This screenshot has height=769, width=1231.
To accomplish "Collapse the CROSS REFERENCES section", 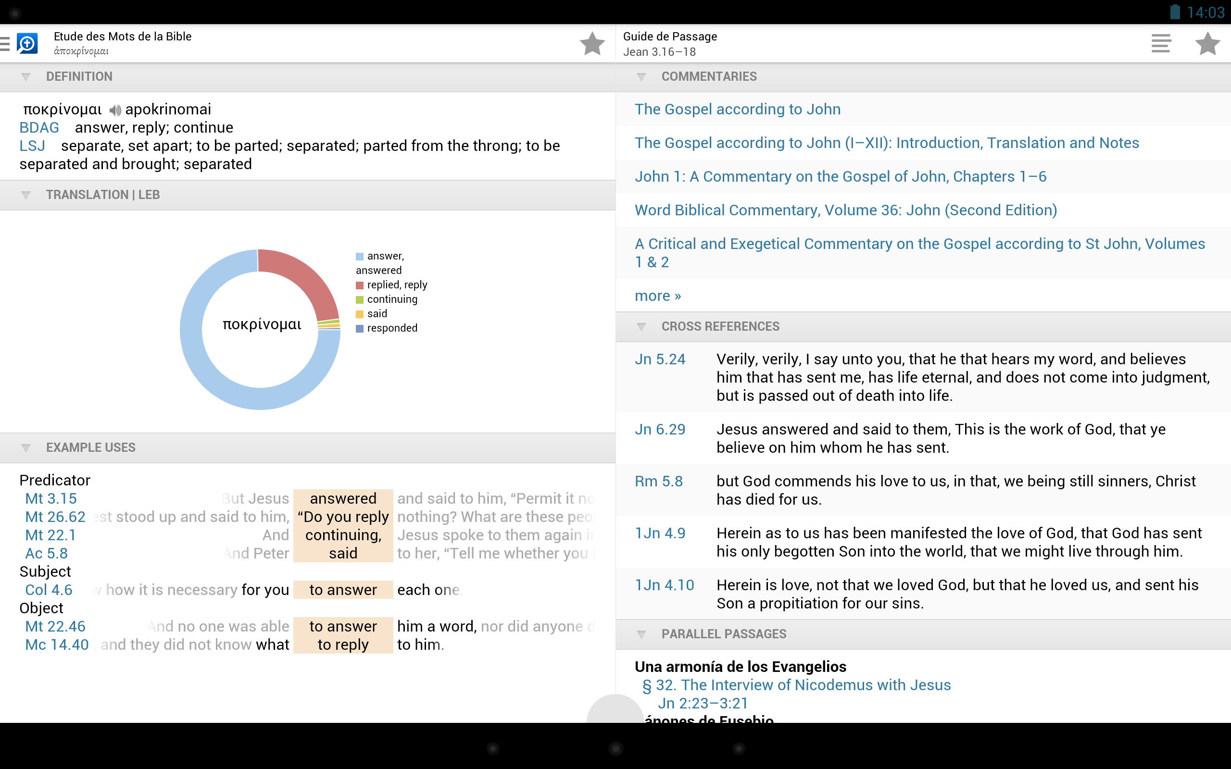I will pyautogui.click(x=641, y=327).
